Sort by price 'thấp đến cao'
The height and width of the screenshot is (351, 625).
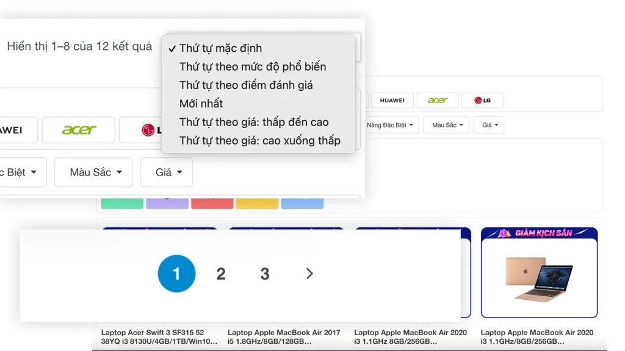tap(254, 122)
